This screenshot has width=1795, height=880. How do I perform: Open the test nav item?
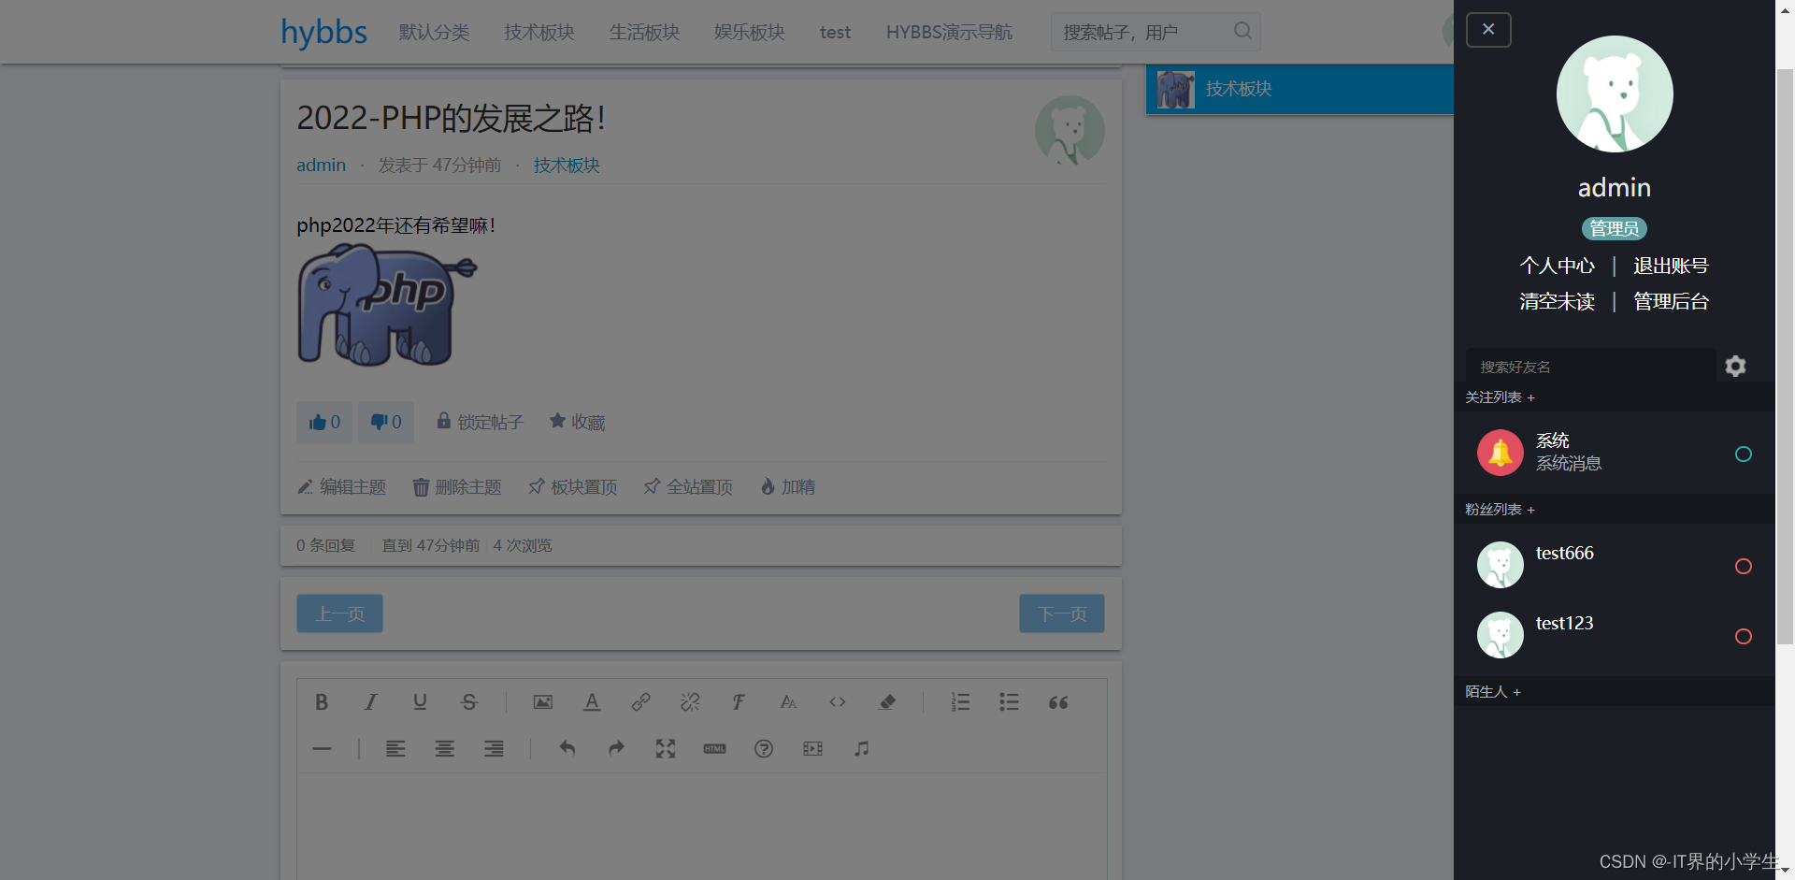[836, 33]
